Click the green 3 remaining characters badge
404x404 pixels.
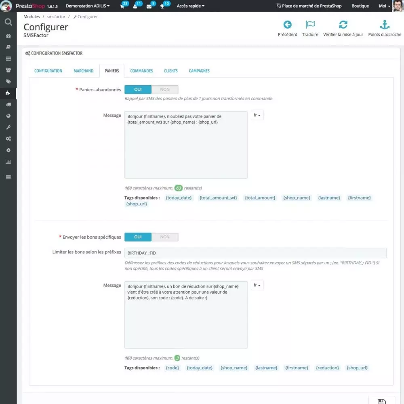tap(177, 358)
